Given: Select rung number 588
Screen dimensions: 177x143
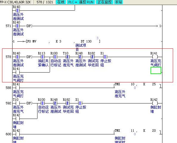Looking at the screenshot, I should tap(8, 88).
